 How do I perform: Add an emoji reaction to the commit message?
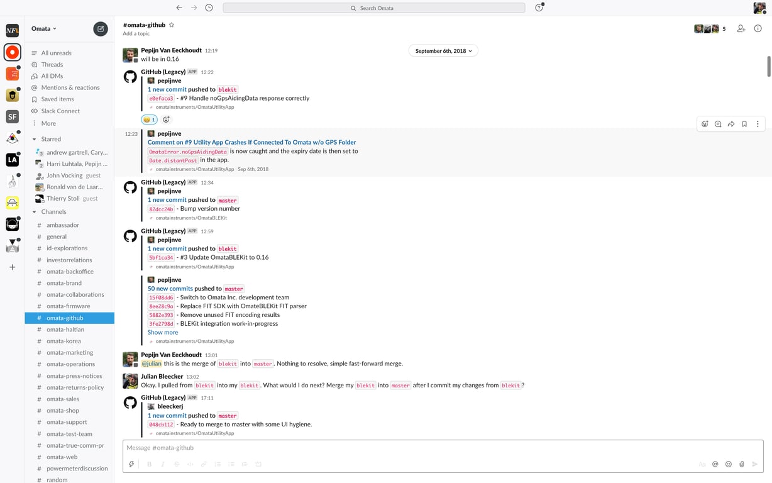705,124
